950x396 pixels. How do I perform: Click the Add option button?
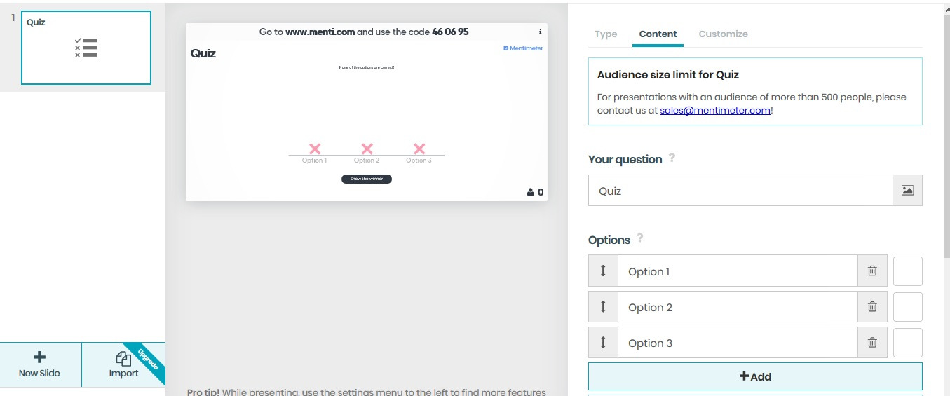755,376
